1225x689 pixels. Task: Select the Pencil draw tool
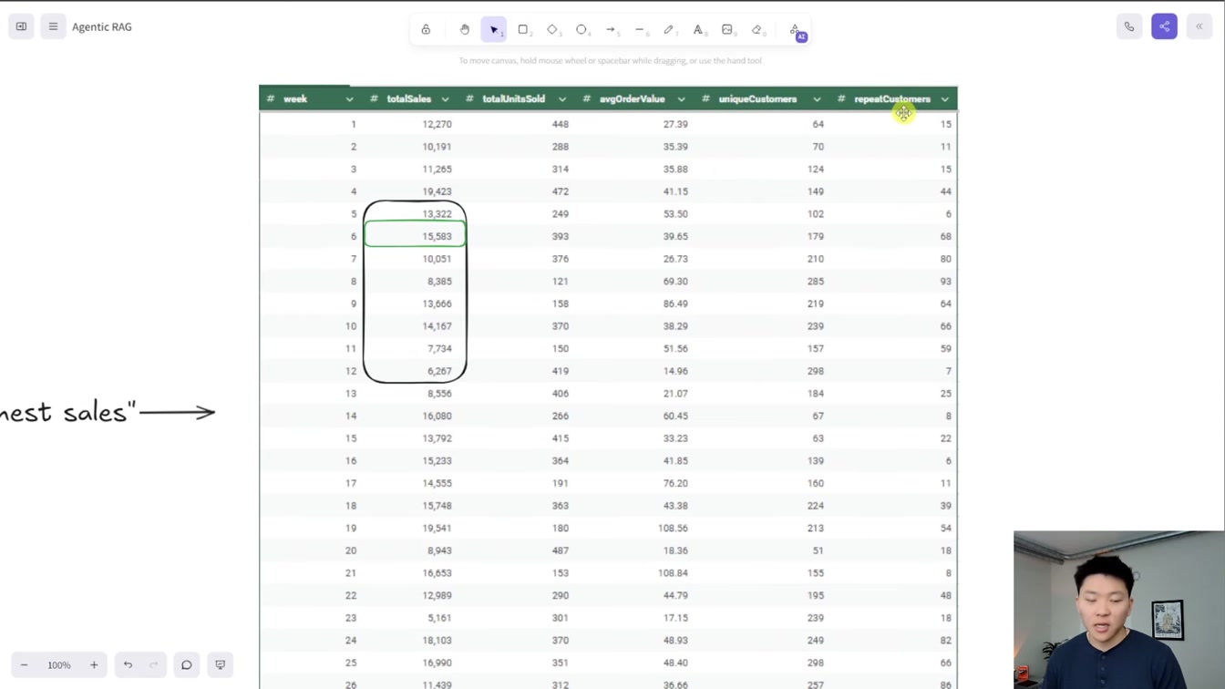(669, 29)
